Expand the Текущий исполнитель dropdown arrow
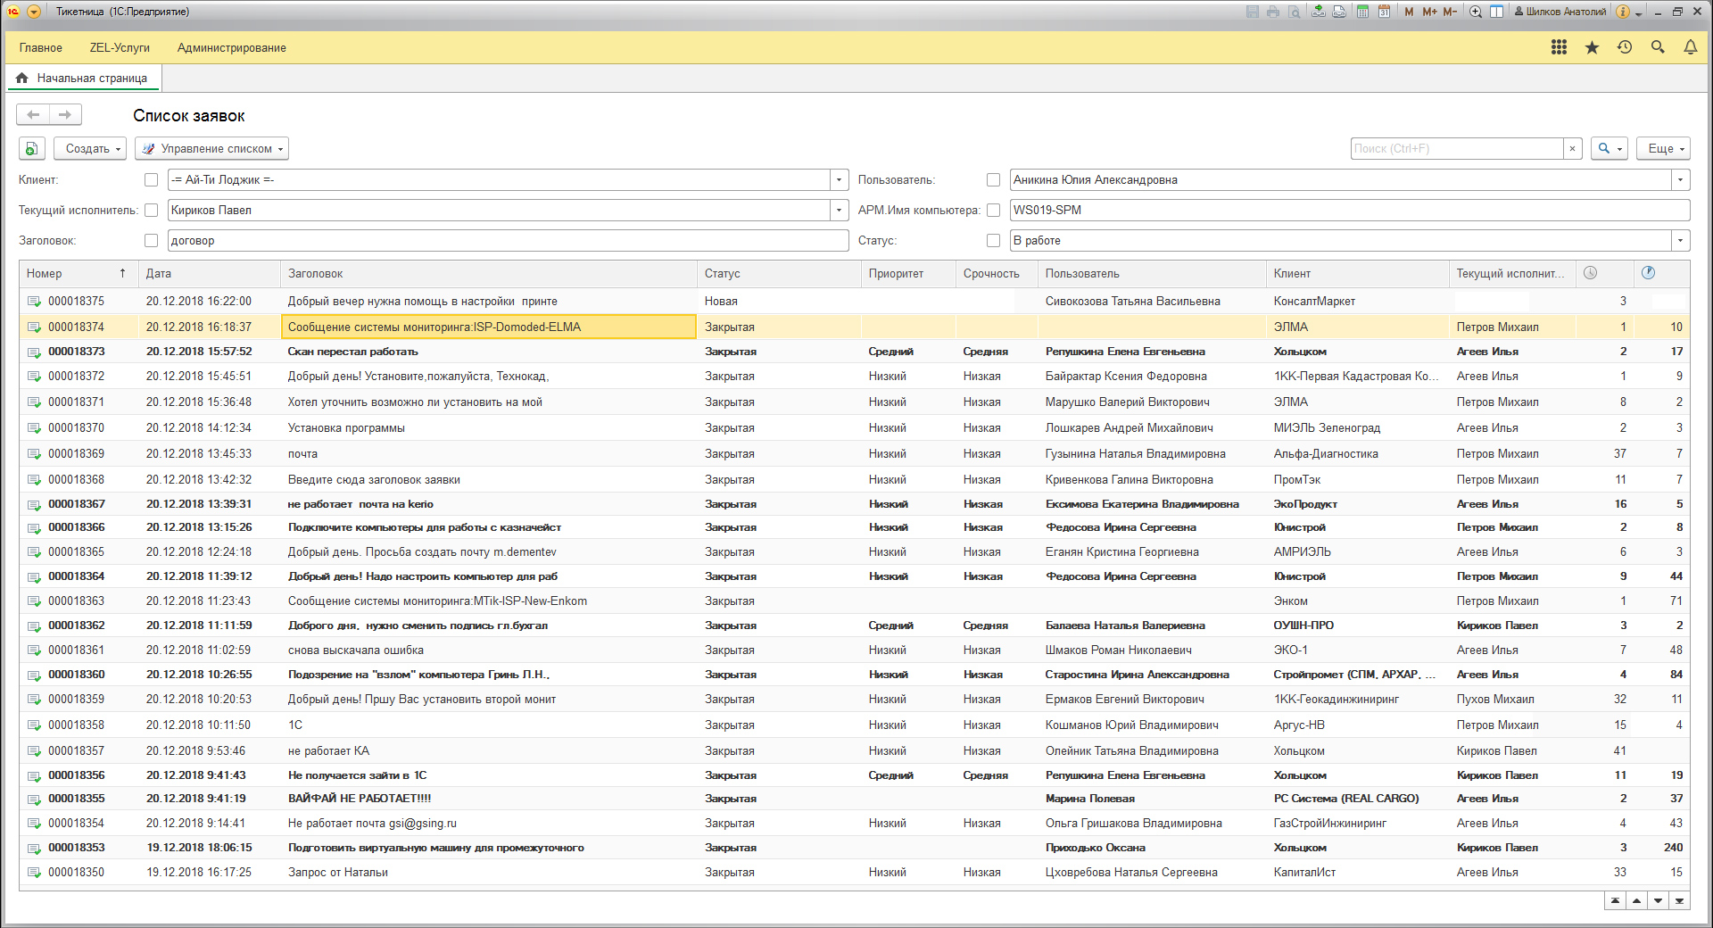 coord(839,211)
